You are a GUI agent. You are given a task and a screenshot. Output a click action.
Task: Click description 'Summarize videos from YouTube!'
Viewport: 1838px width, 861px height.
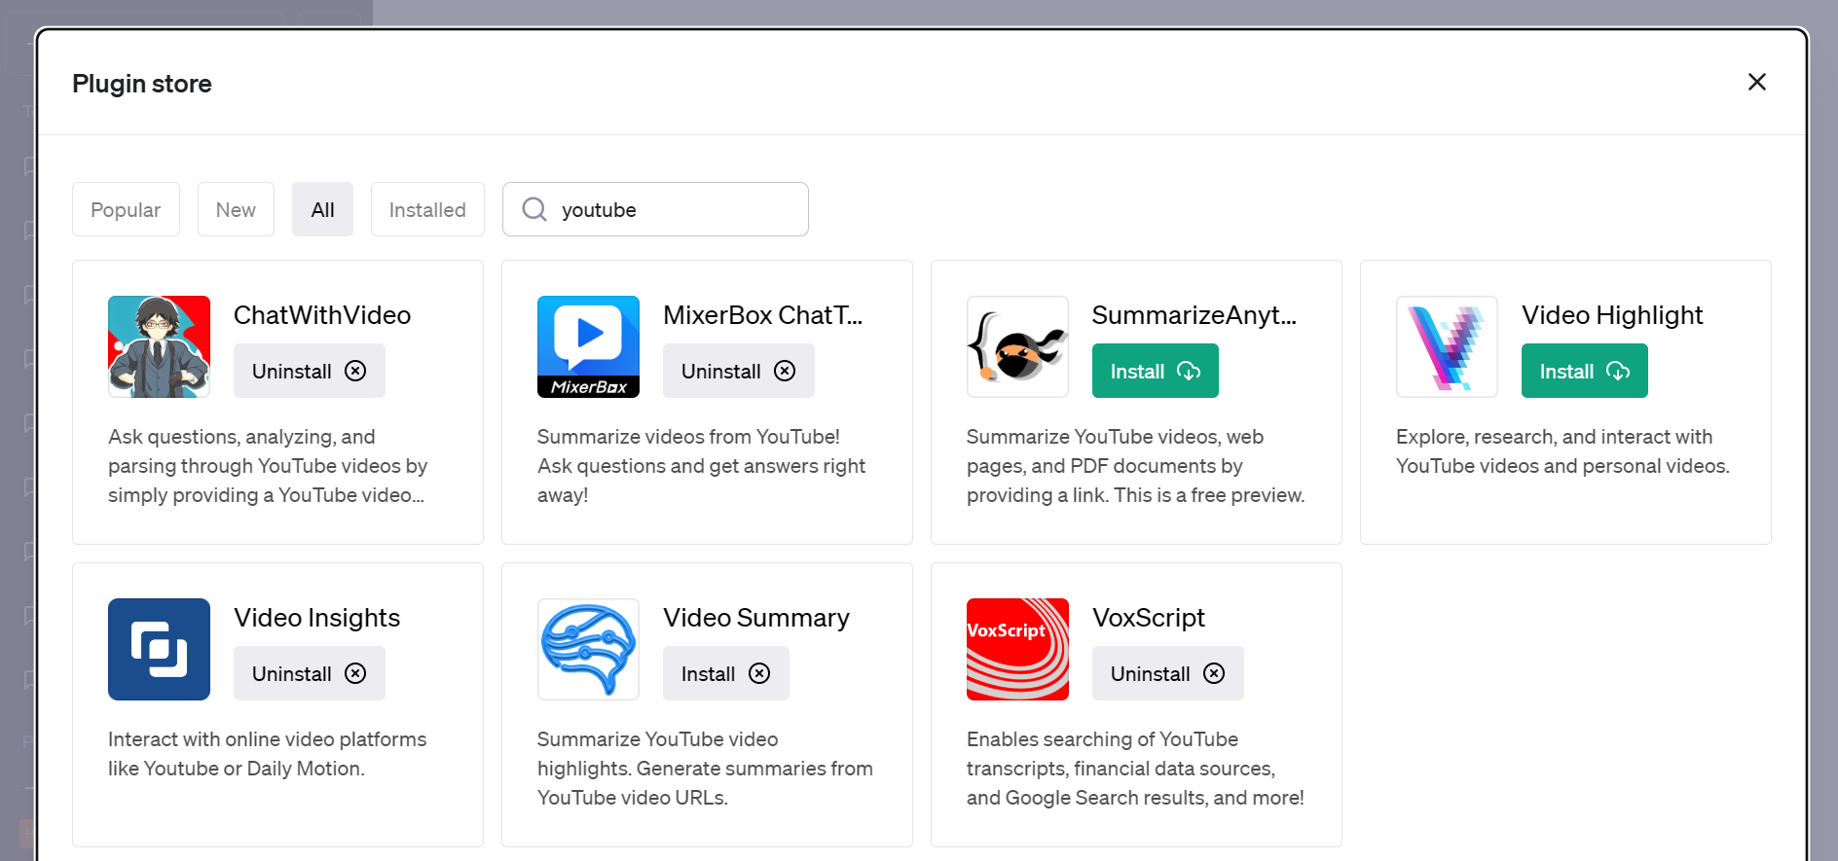[x=701, y=466]
